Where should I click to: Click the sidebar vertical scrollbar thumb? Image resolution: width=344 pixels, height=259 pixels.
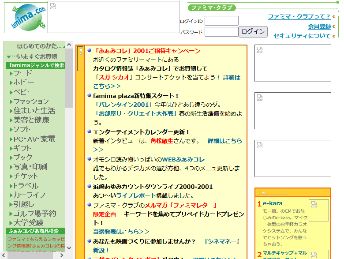point(69,78)
